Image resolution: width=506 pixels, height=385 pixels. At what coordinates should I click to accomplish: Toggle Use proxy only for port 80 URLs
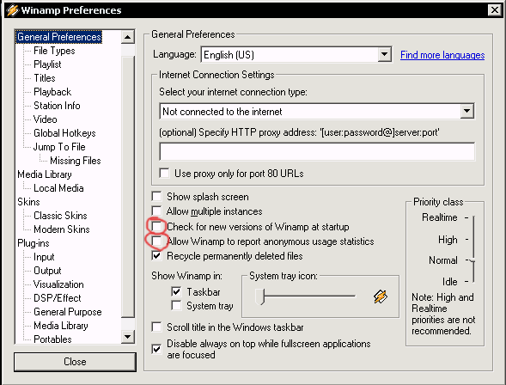click(164, 174)
